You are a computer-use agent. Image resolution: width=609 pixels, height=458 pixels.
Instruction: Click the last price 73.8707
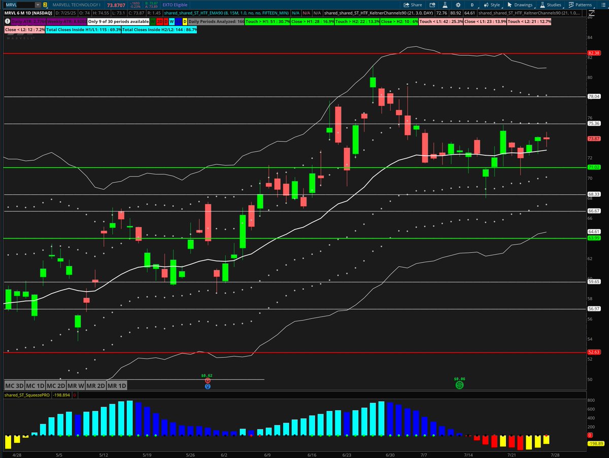click(116, 5)
